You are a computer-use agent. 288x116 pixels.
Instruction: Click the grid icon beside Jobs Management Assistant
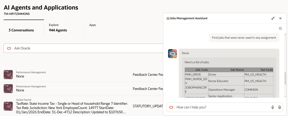[168, 19]
